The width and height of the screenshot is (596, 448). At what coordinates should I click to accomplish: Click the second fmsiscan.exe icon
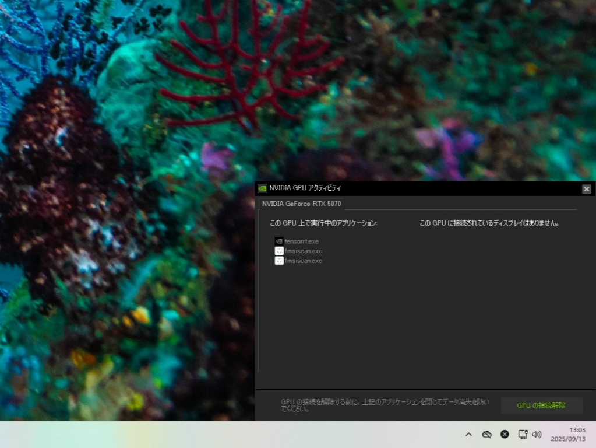coord(279,261)
